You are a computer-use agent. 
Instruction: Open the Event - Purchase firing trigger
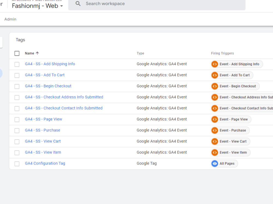pyautogui.click(x=230, y=130)
